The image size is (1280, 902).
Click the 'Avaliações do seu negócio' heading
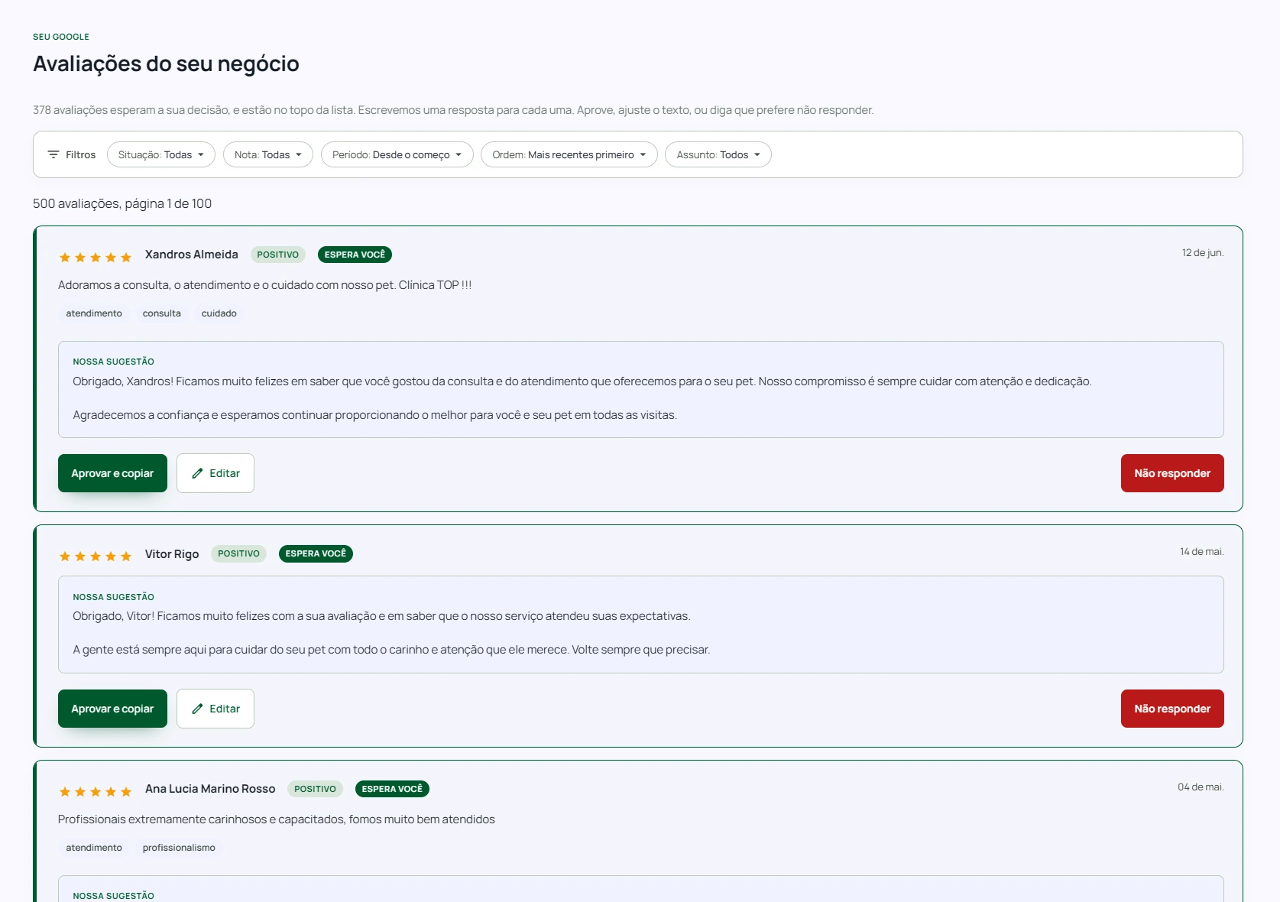pyautogui.click(x=166, y=63)
